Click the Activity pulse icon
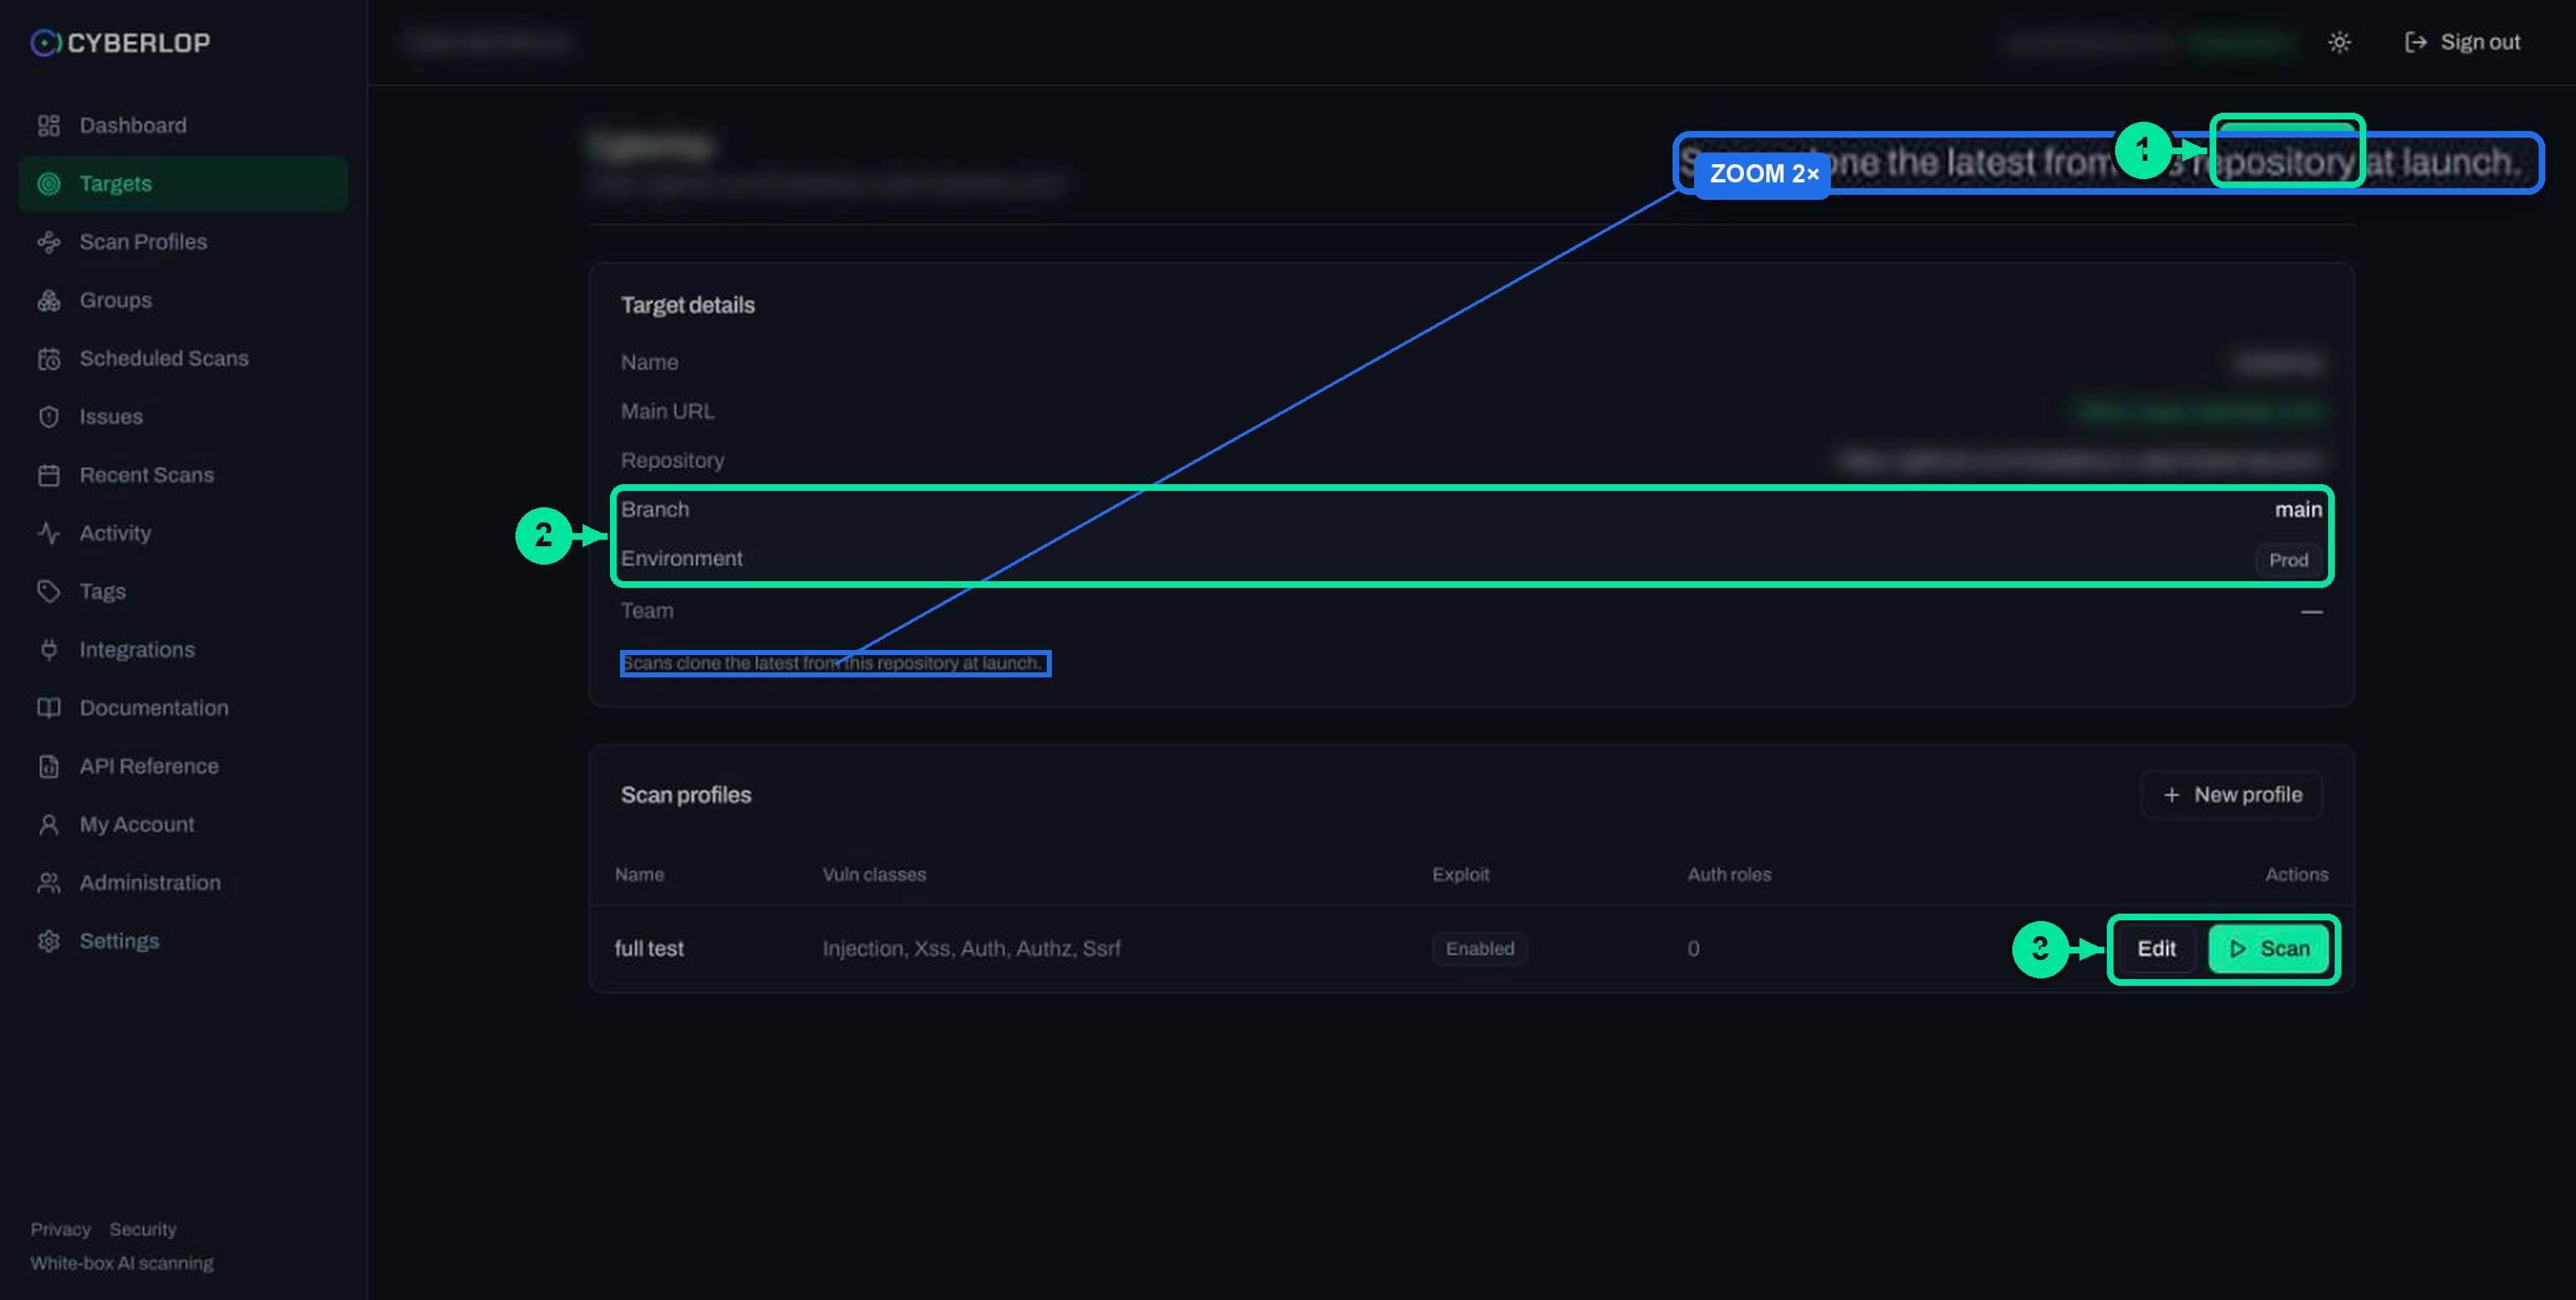The height and width of the screenshot is (1300, 2576). 48,533
